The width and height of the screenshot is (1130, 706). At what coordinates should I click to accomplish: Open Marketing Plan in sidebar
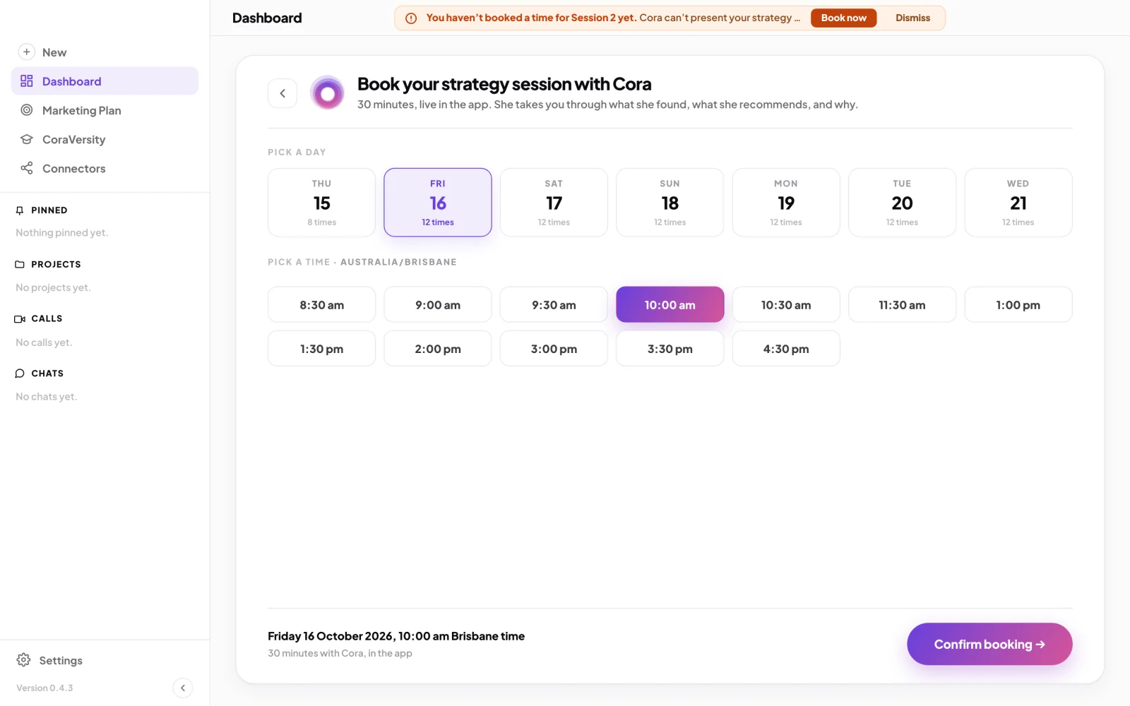pos(105,110)
